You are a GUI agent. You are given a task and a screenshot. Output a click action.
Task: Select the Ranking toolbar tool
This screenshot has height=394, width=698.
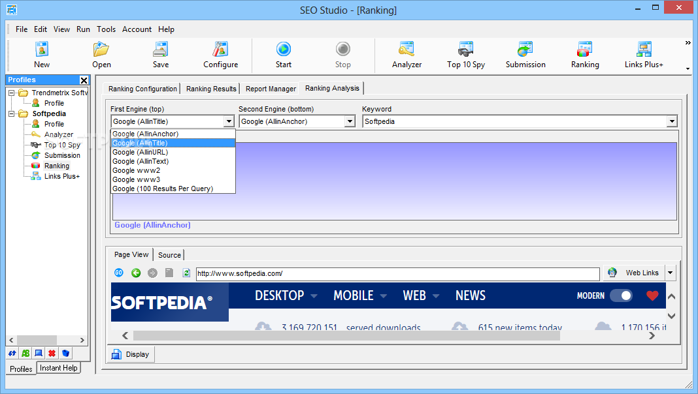pyautogui.click(x=585, y=55)
